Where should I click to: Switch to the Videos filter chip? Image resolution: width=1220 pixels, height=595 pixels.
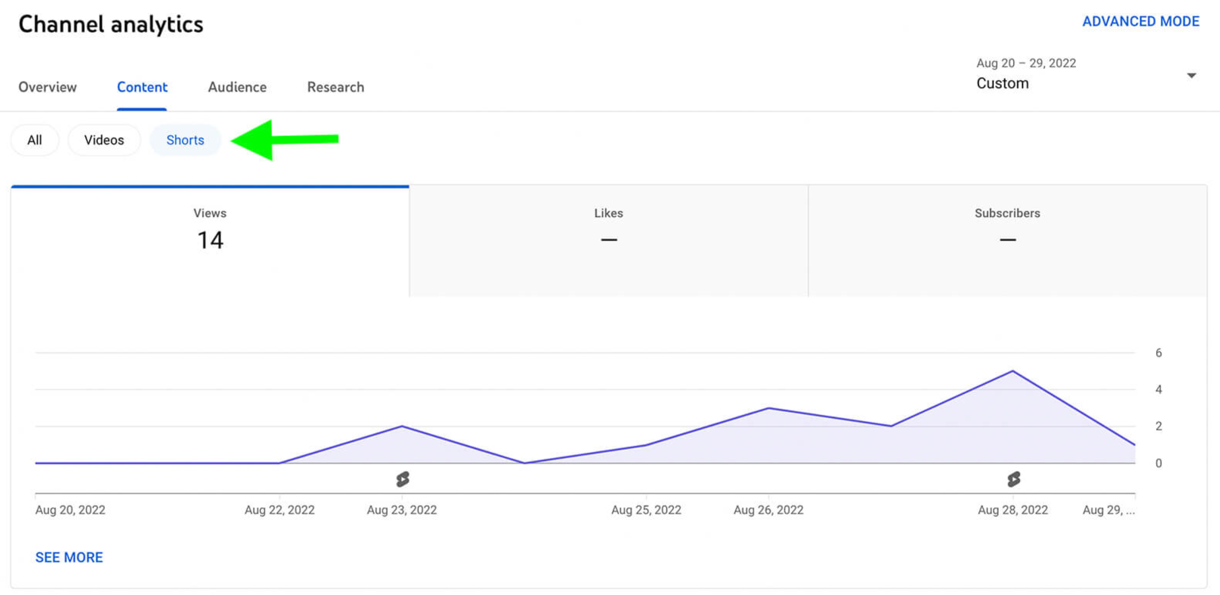coord(104,140)
